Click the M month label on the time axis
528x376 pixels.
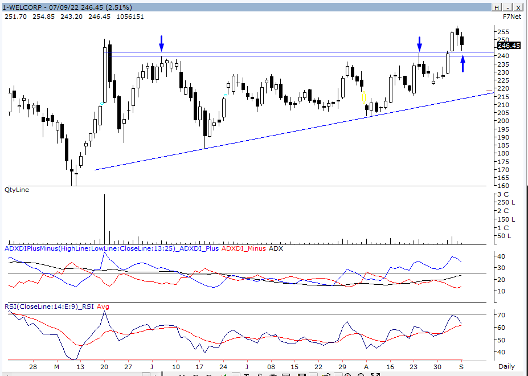[x=56, y=367]
